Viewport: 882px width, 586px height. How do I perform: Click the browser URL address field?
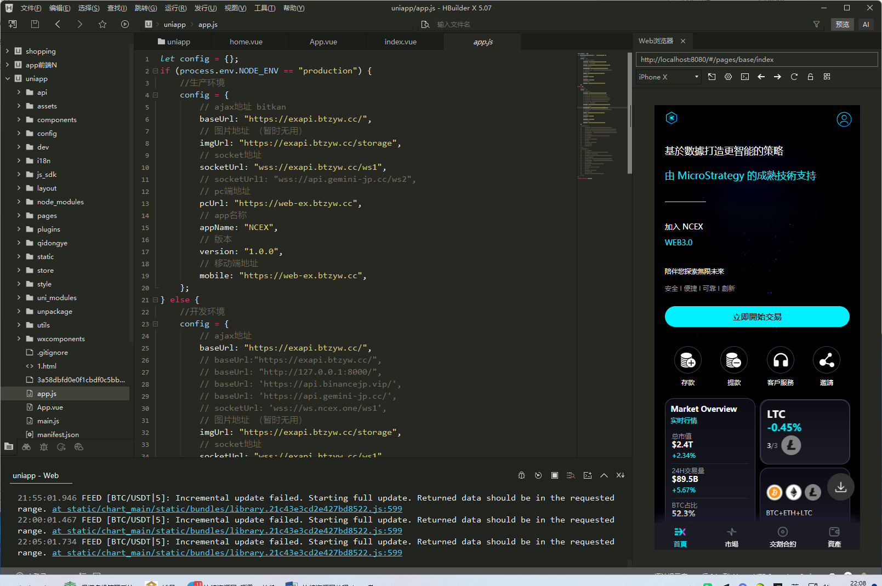[x=756, y=60]
